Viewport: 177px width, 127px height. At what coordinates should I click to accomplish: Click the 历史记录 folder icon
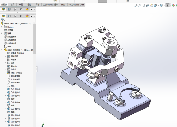click(x=9, y=56)
